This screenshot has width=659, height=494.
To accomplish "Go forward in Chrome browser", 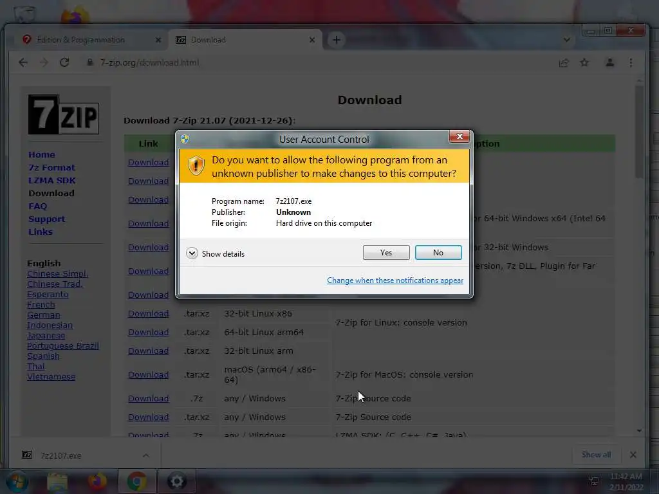I will point(44,62).
